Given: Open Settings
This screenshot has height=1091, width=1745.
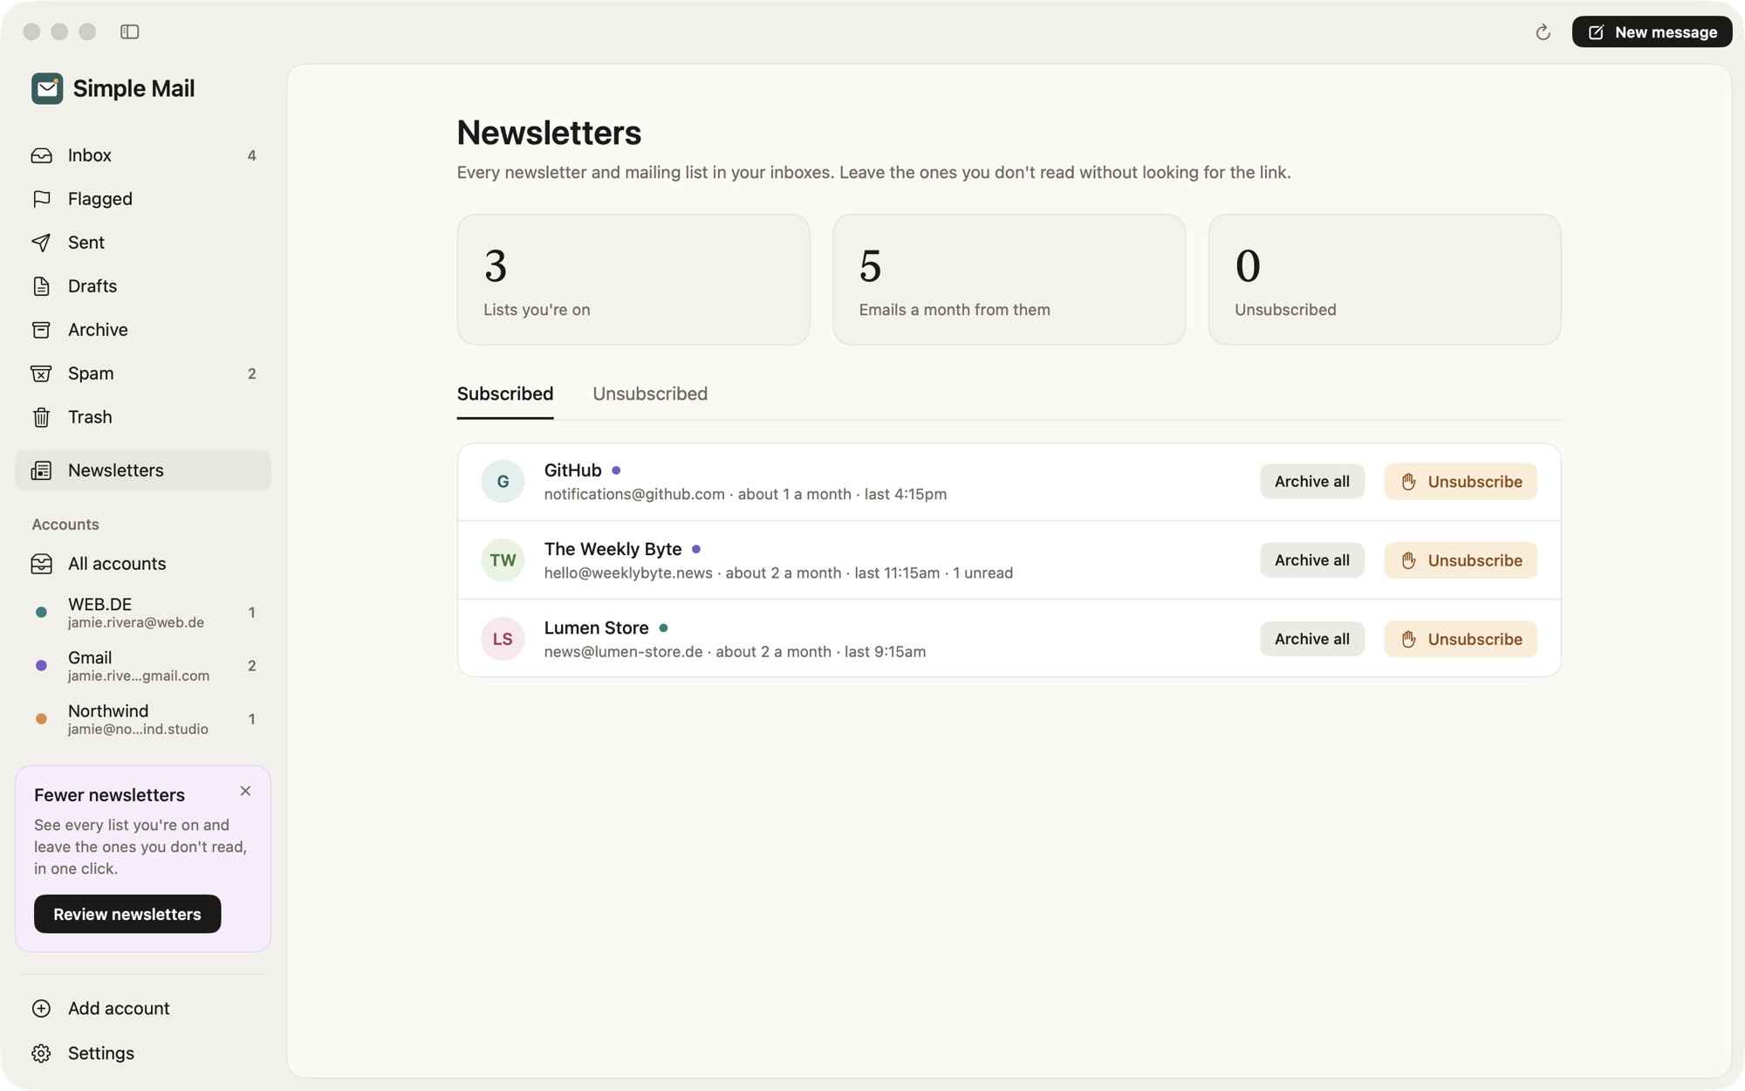Looking at the screenshot, I should coord(143,1053).
